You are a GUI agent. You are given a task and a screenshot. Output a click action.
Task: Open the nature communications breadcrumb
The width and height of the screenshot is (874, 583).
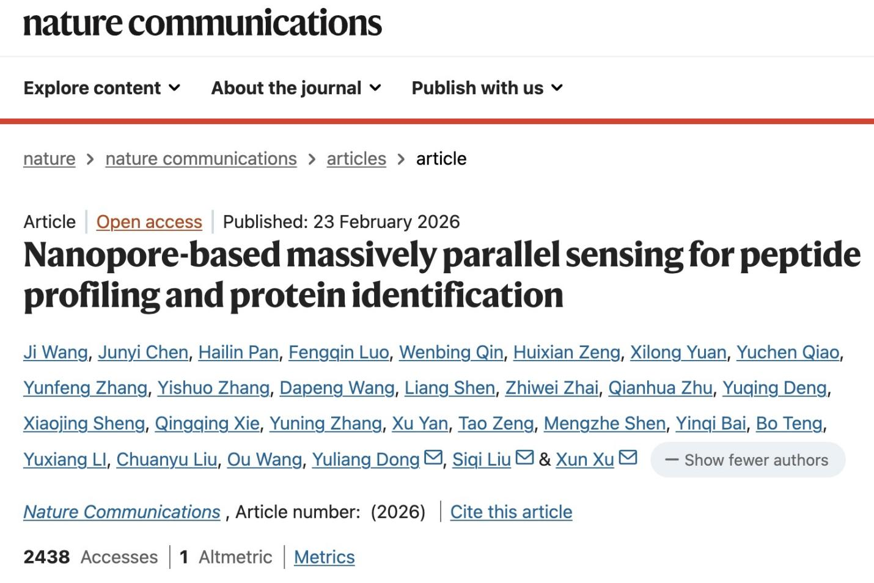[x=201, y=159]
